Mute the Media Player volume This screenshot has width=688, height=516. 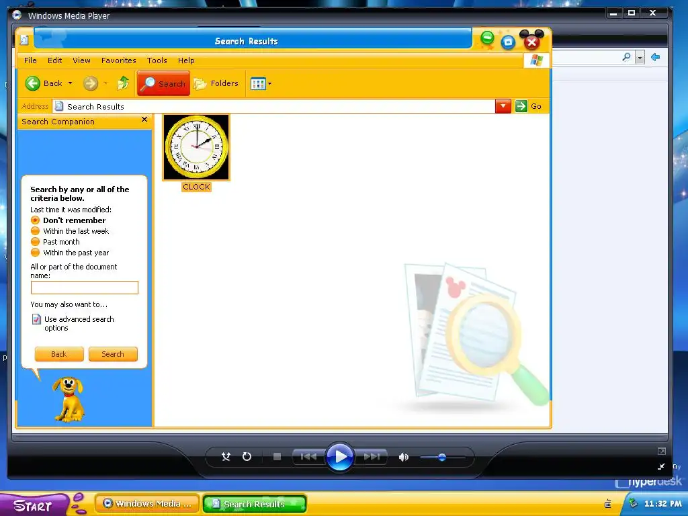[x=403, y=457]
